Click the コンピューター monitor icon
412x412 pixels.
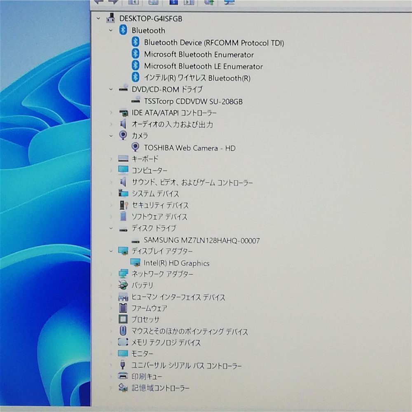click(x=123, y=170)
